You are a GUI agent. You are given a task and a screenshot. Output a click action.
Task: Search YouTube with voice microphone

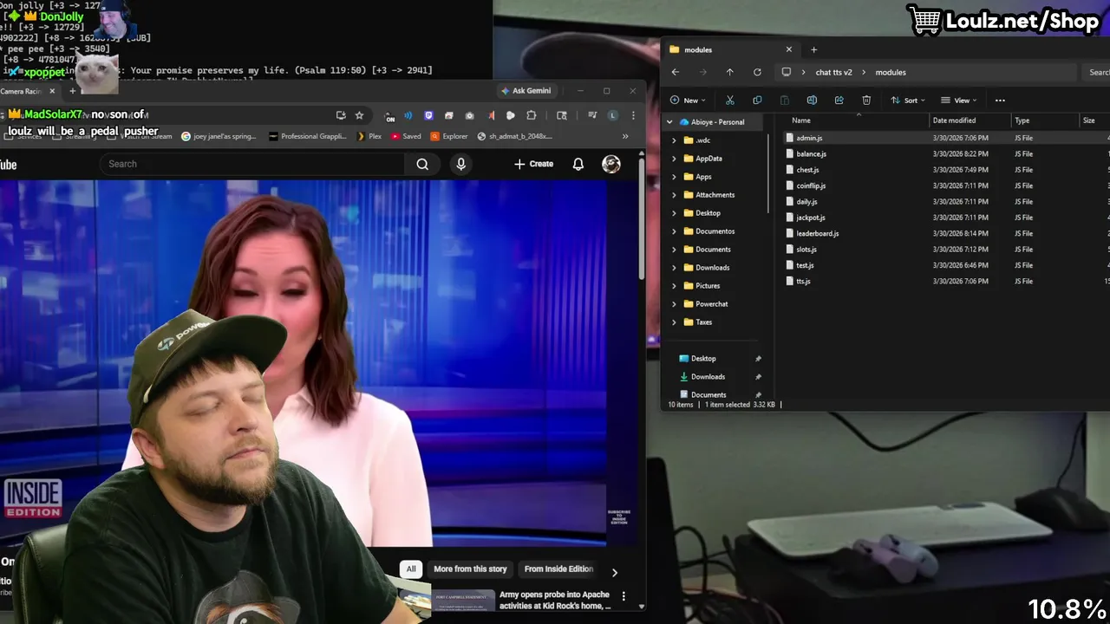[x=461, y=164]
